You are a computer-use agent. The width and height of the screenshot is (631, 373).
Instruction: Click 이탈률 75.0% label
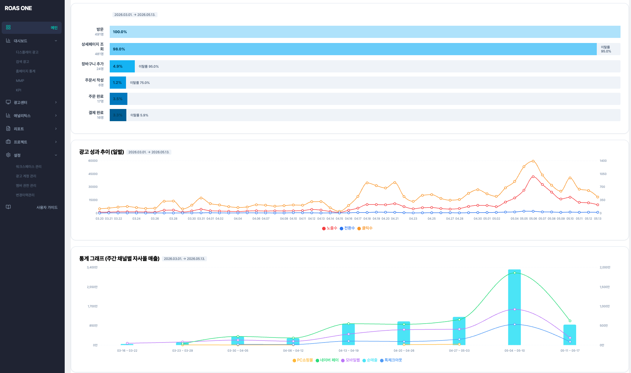140,83
